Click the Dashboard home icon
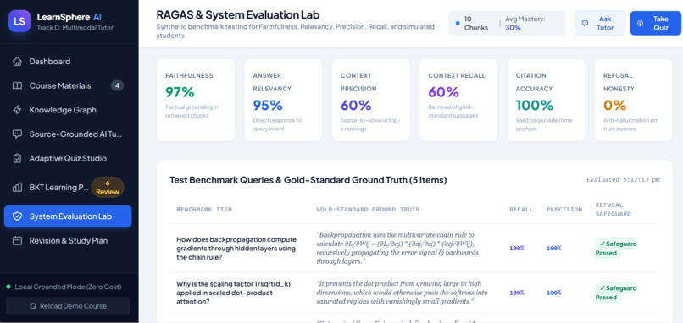Image resolution: width=683 pixels, height=323 pixels. click(x=17, y=61)
